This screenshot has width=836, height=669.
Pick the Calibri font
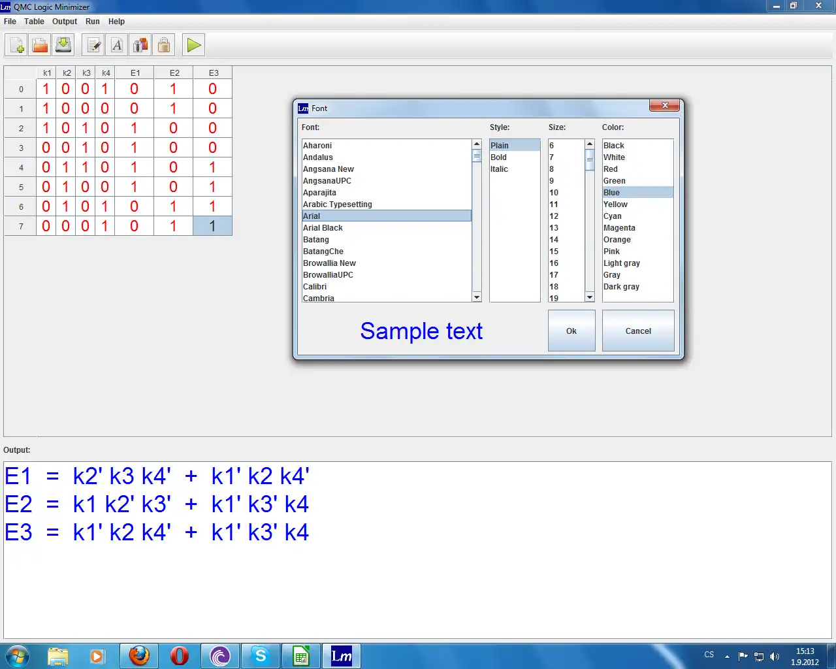(x=387, y=287)
